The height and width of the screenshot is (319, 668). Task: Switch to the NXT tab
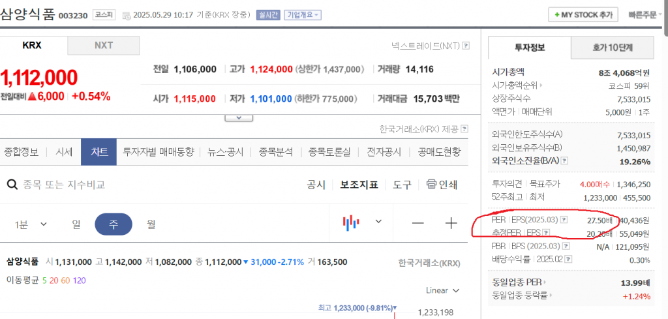click(x=103, y=46)
